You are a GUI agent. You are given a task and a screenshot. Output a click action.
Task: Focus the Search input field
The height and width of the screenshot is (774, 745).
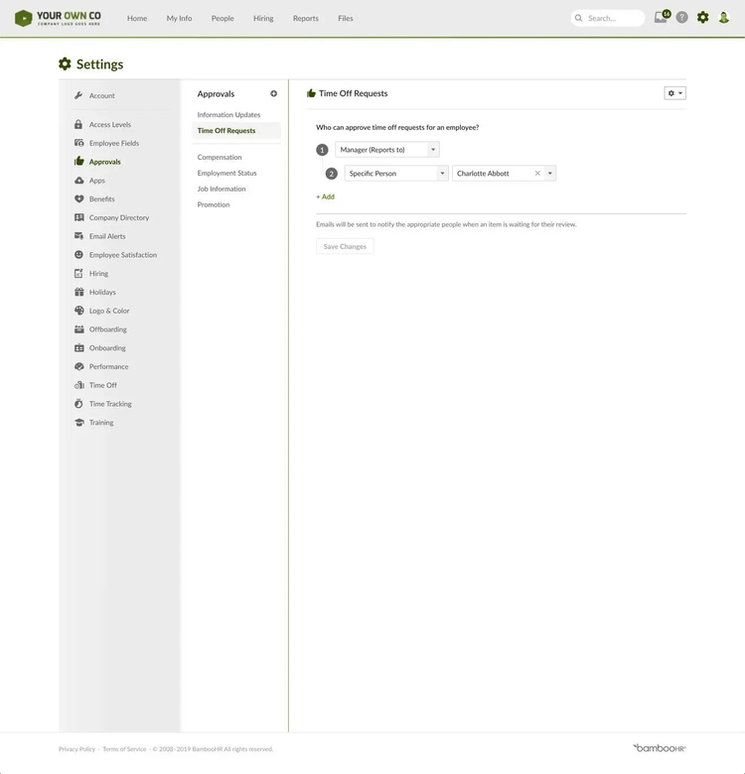coord(608,18)
